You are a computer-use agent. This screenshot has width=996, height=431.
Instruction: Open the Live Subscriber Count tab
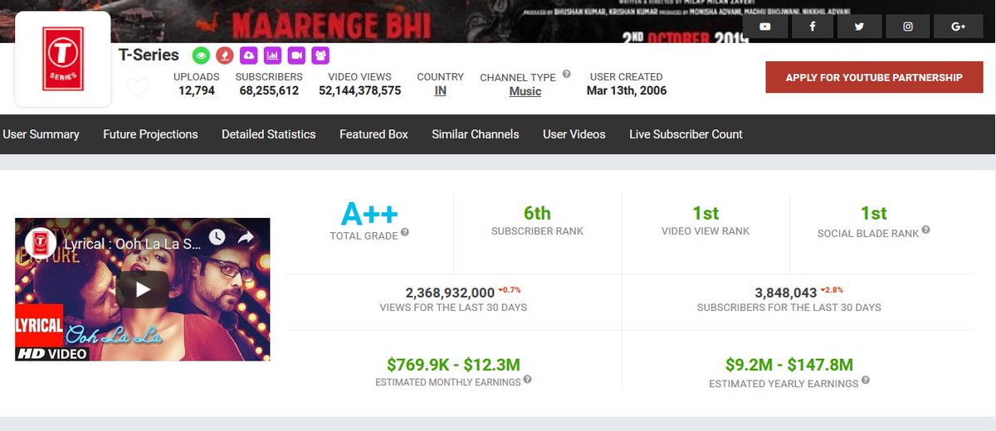click(x=686, y=134)
